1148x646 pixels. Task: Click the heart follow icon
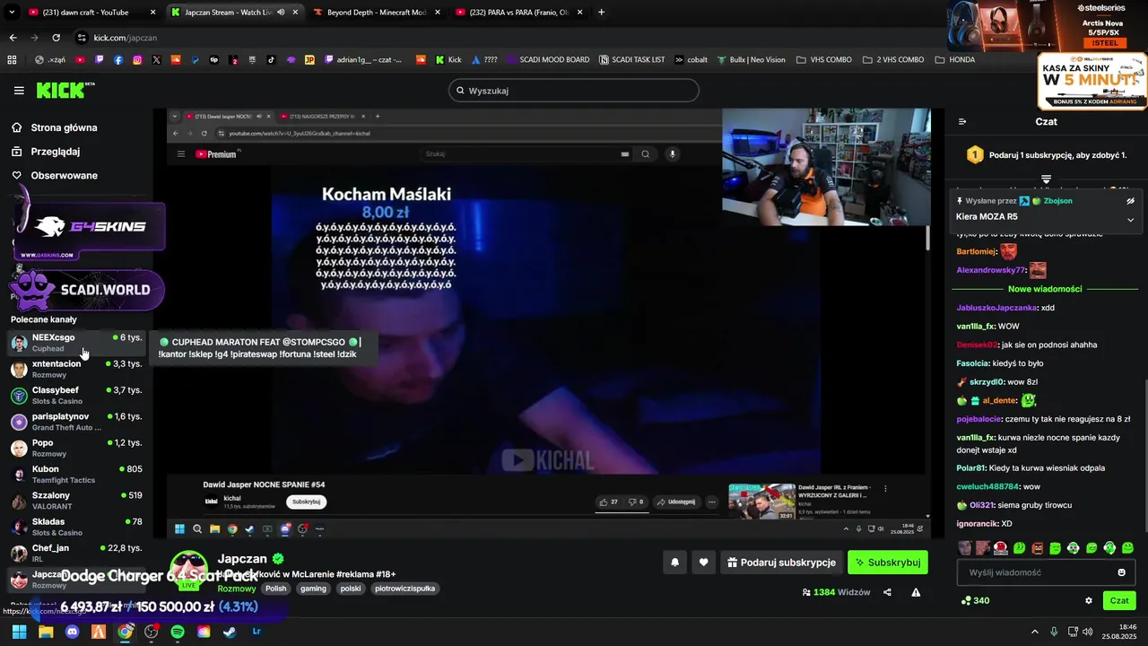[x=703, y=563]
